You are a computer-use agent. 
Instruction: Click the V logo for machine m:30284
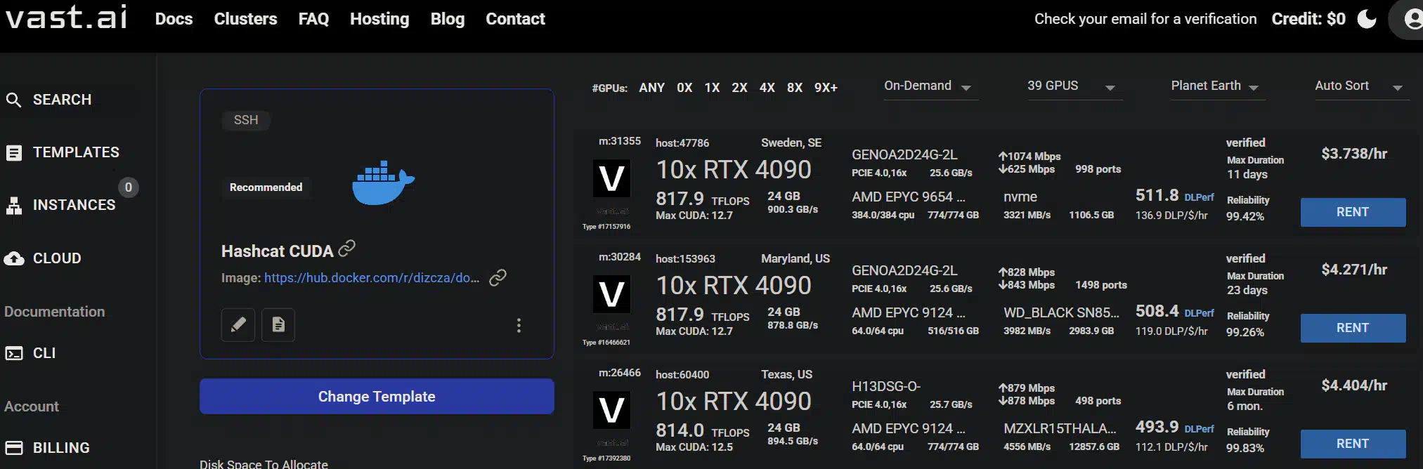pos(611,294)
